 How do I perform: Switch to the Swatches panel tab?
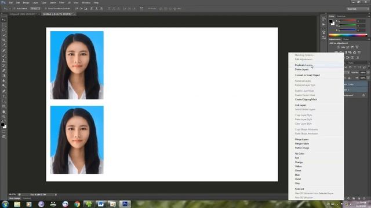pyautogui.click(x=341, y=16)
